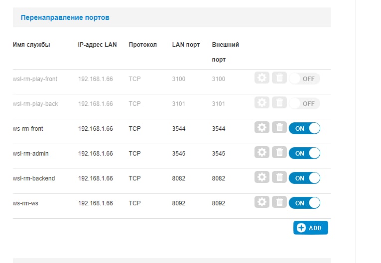Delete the ws-rm-front rule via trash icon
Image resolution: width=381 pixels, height=263 pixels.
click(x=279, y=127)
